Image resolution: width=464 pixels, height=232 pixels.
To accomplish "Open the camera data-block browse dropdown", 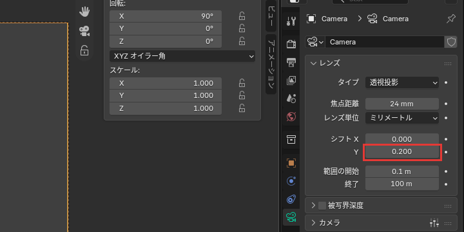I will coord(315,42).
